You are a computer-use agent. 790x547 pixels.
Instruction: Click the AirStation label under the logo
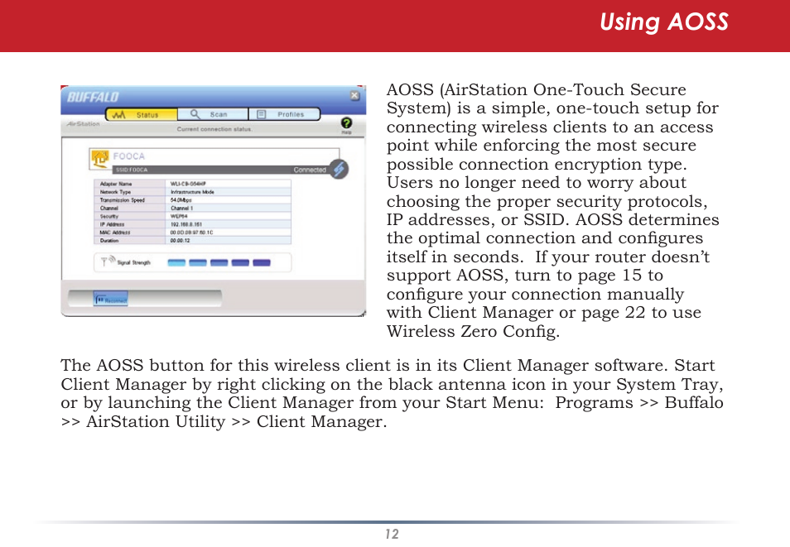click(x=83, y=123)
